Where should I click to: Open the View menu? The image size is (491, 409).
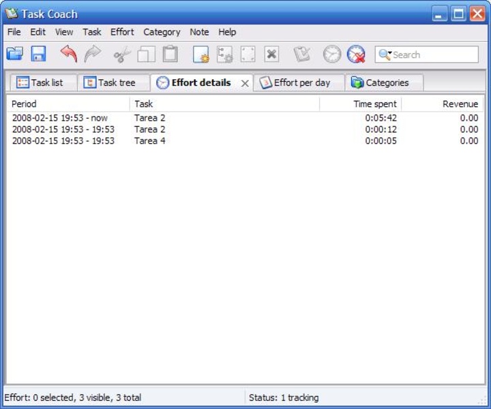64,32
